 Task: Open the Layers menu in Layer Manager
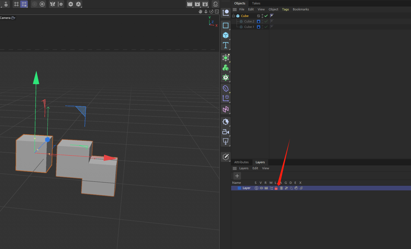pos(244,168)
